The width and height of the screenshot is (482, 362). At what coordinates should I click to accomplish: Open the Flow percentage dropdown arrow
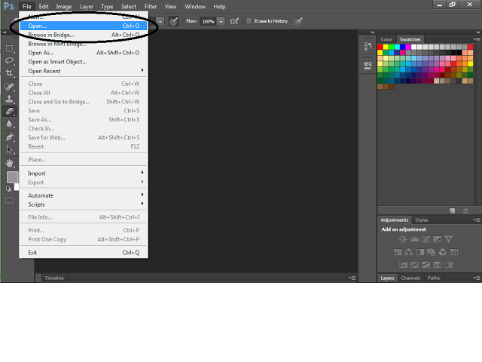[x=221, y=22]
